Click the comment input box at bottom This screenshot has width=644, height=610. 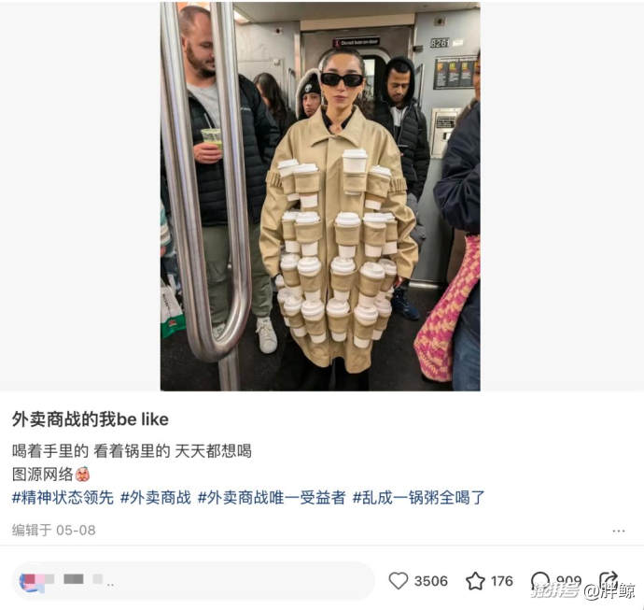[193, 582]
